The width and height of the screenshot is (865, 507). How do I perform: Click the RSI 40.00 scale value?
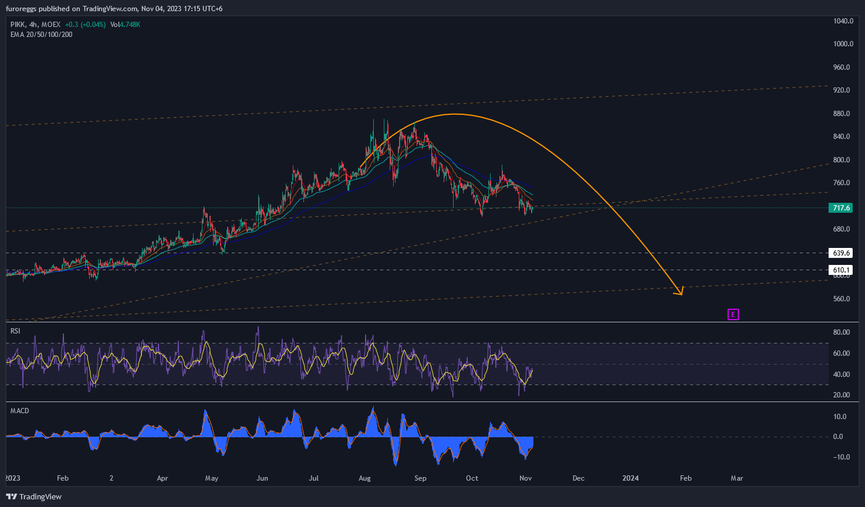[842, 375]
